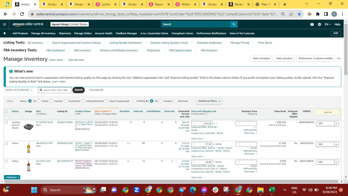Open Zoom from the taskbar
This screenshot has width=348, height=196.
click(137, 190)
